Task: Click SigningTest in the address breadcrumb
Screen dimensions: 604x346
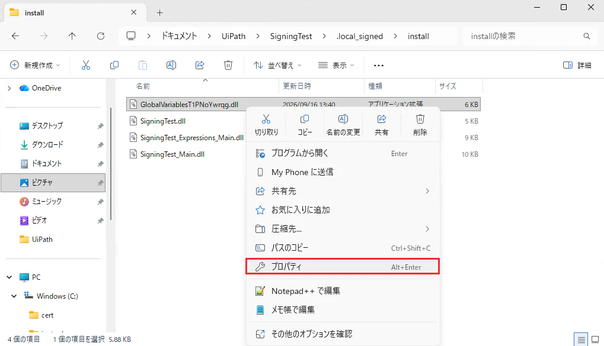Action: pos(291,36)
